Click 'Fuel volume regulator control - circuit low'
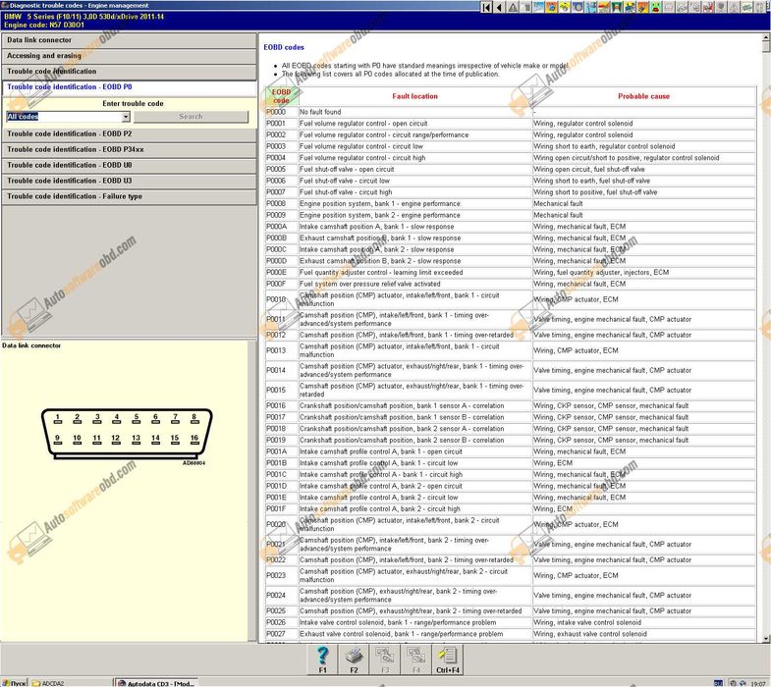The width and height of the screenshot is (771, 687). [360, 146]
